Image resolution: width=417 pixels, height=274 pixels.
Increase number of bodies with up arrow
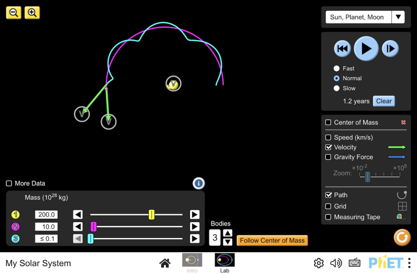(x=227, y=233)
